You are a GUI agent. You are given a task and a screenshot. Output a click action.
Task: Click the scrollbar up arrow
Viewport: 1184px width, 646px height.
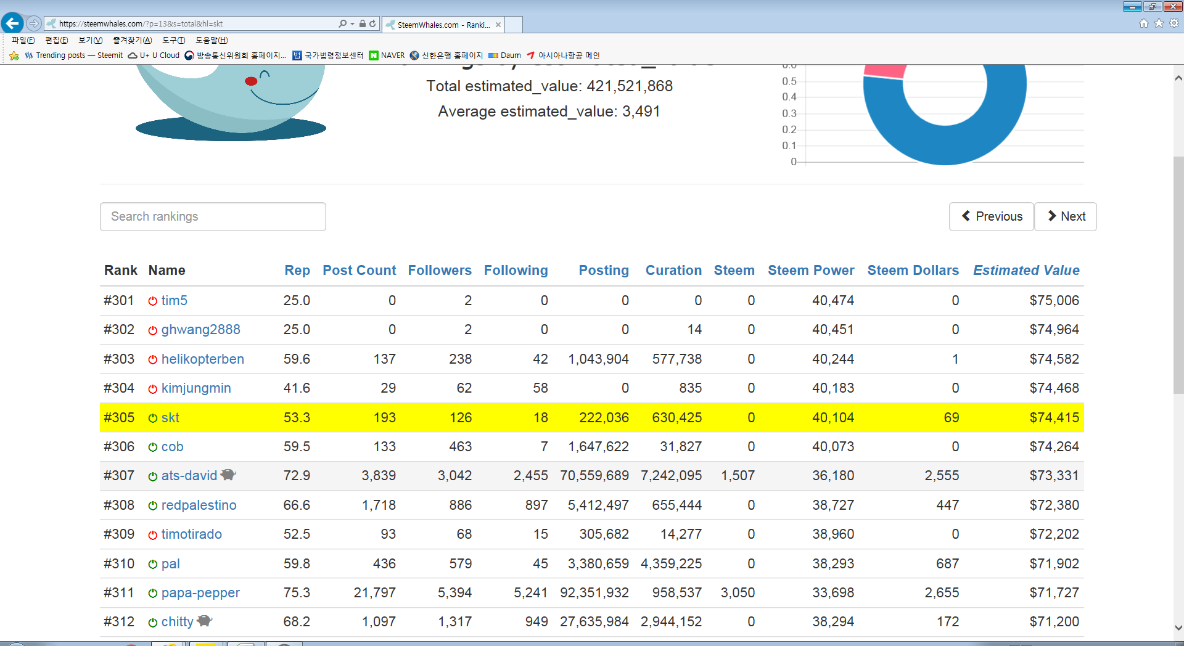click(1178, 78)
